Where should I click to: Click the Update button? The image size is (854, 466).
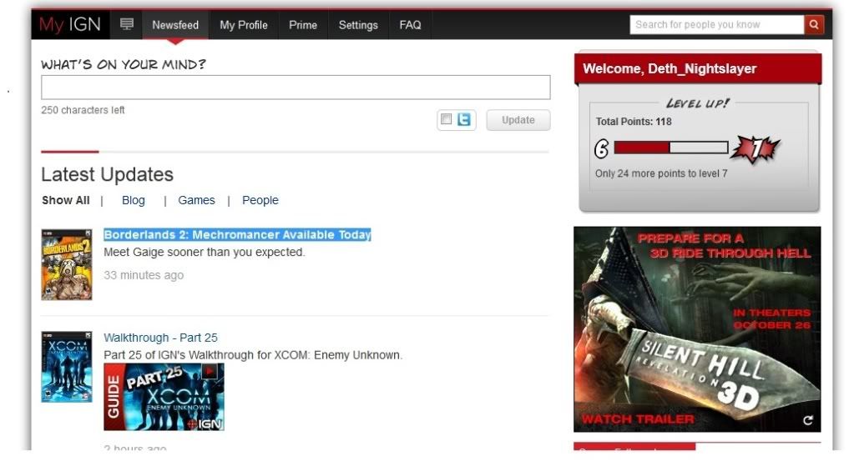pyautogui.click(x=518, y=120)
